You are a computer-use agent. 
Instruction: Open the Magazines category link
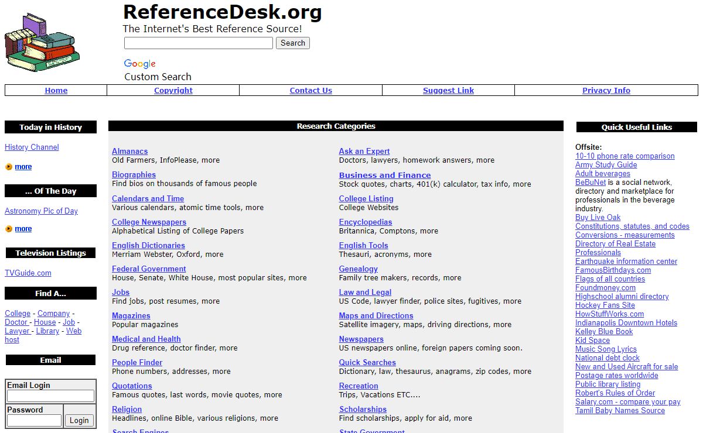(131, 315)
